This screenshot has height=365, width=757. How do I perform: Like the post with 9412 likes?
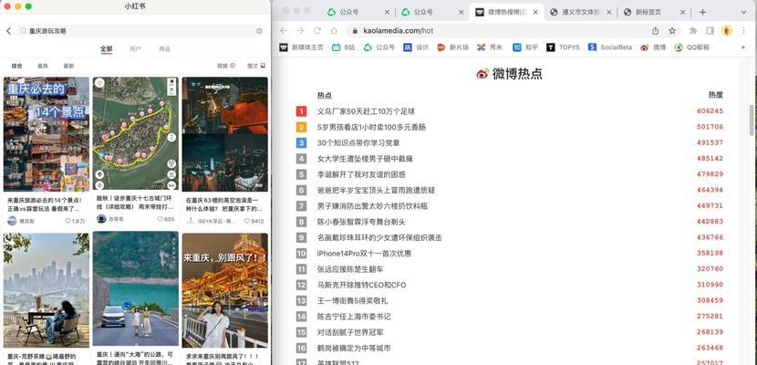[246, 221]
